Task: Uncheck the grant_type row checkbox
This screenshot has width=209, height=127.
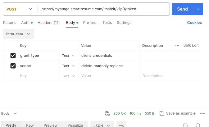Action: coord(13,56)
